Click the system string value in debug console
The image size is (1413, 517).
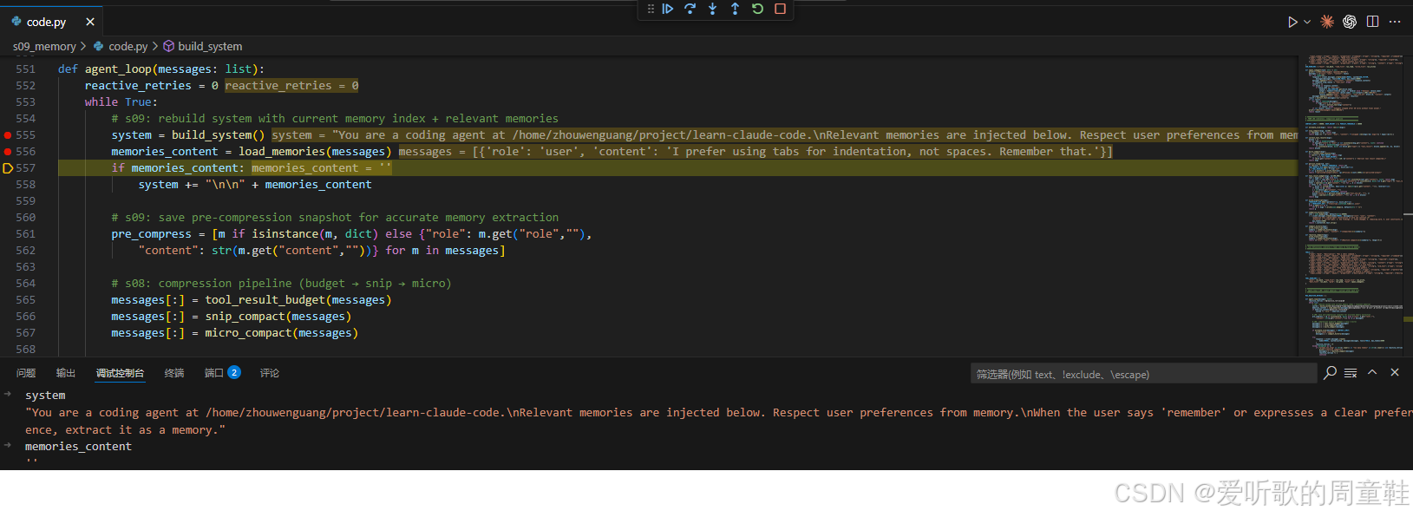click(x=719, y=421)
